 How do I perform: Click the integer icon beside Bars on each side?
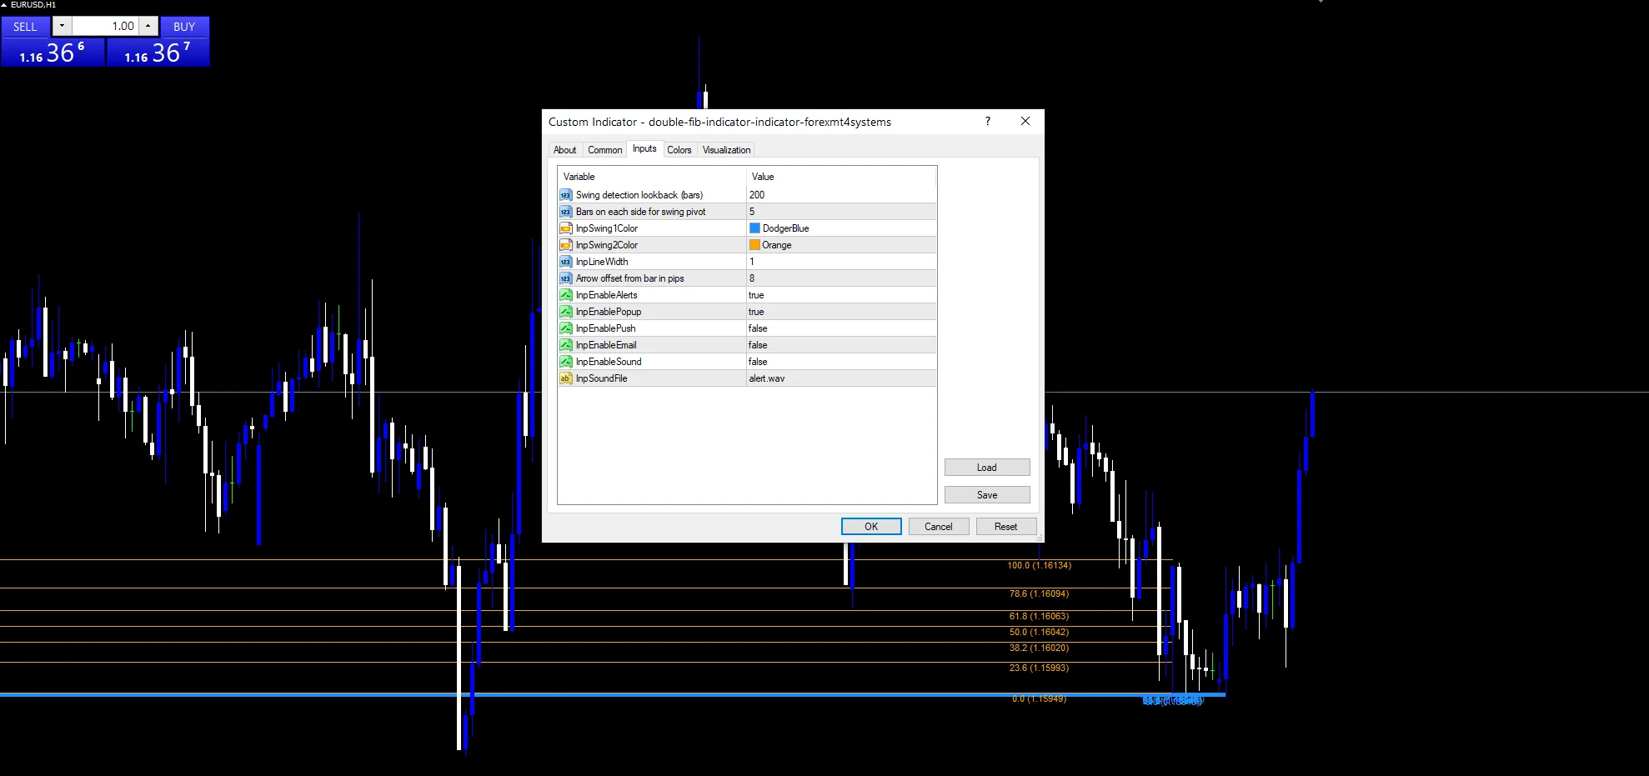[565, 212]
